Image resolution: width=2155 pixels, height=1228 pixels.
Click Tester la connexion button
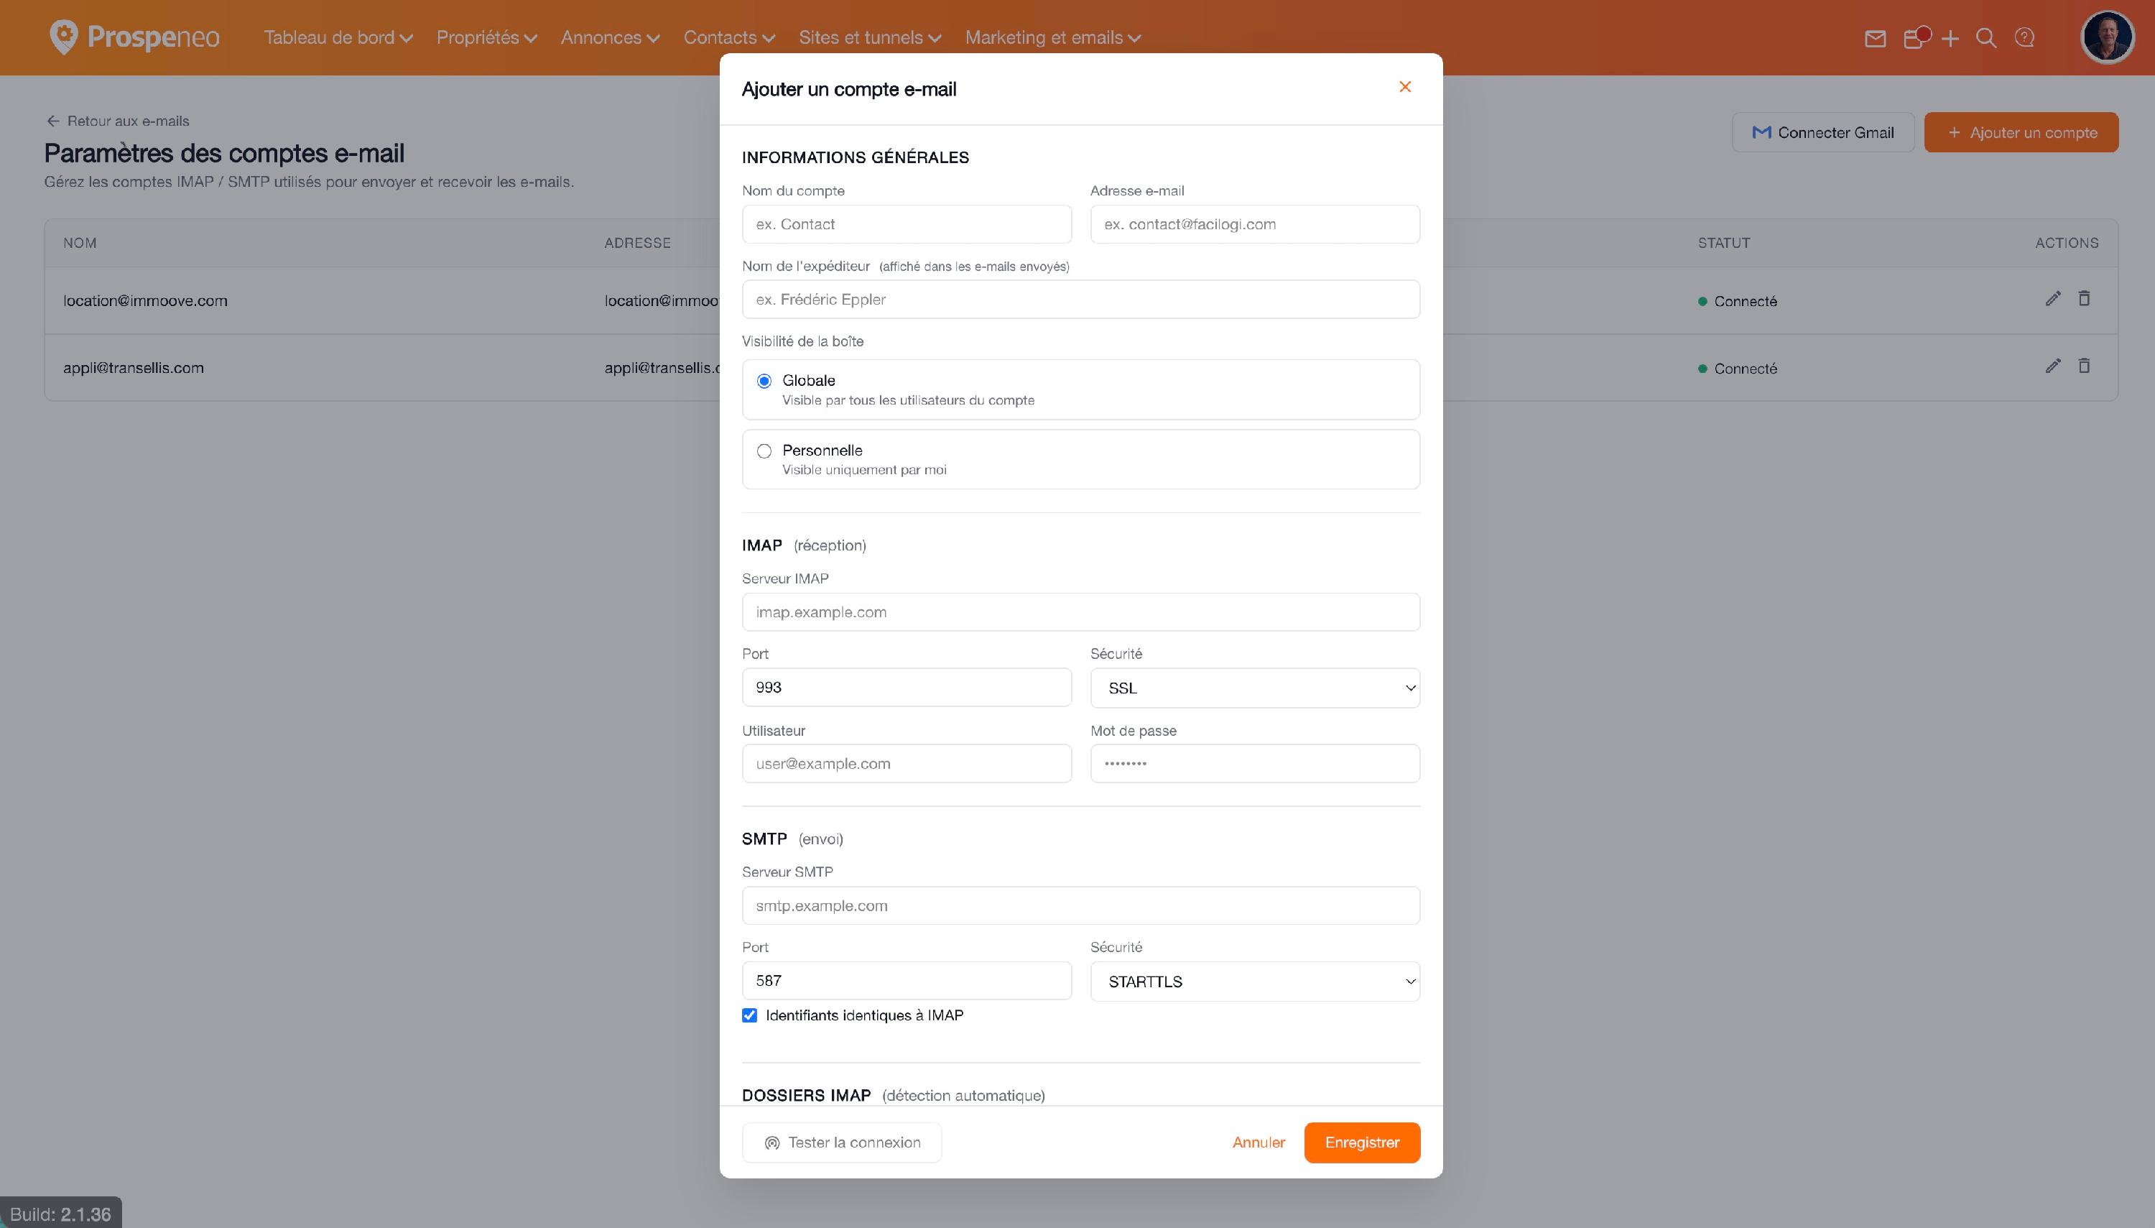841,1142
